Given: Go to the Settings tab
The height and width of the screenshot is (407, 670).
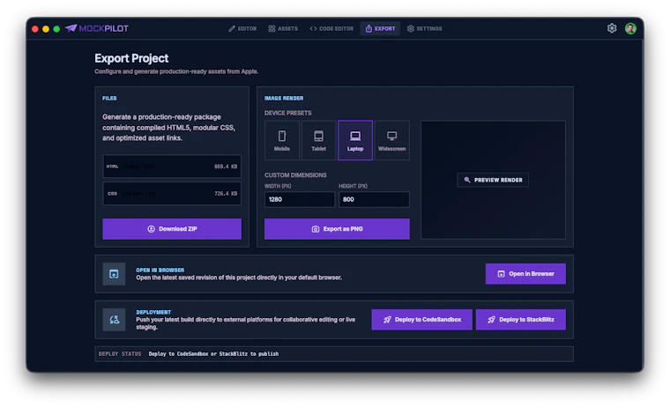Looking at the screenshot, I should 424,28.
